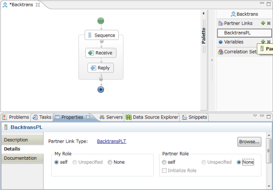The image size is (273, 190).
Task: Click the Browse... button
Action: (249, 141)
